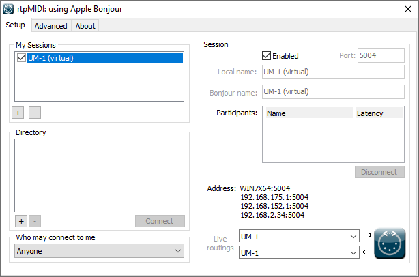
Task: Click the address WIN7X64:5004
Action: (265, 188)
